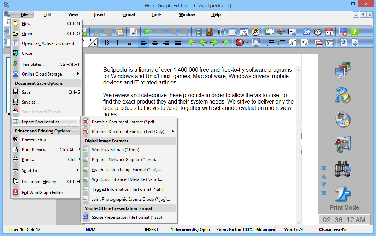
Task: Click the translate speech bubble sidebar icon
Action: coord(343,119)
